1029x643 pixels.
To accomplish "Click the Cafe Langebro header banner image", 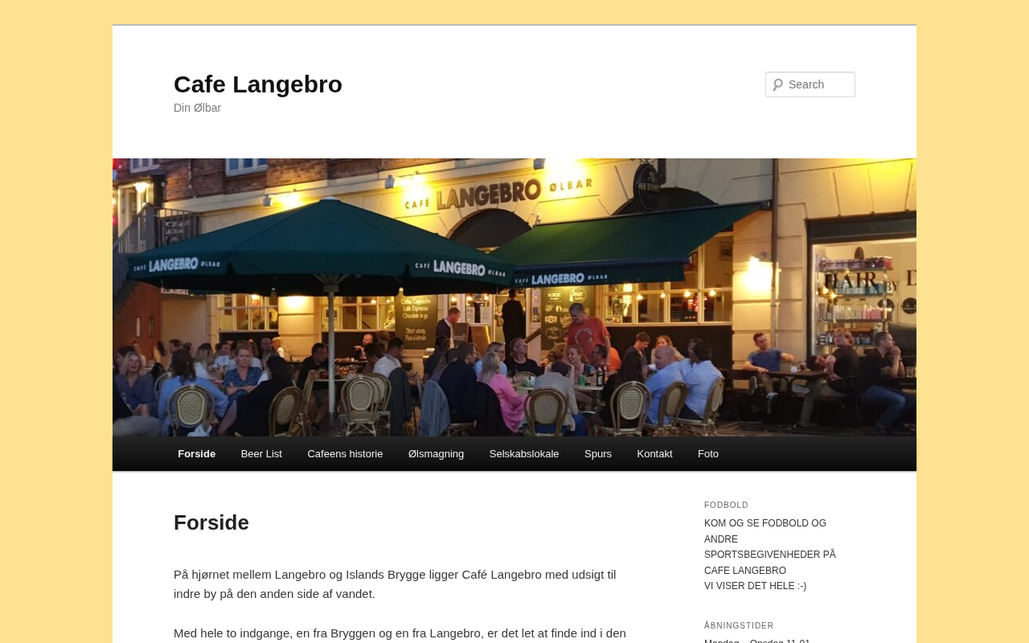I will pos(514,297).
